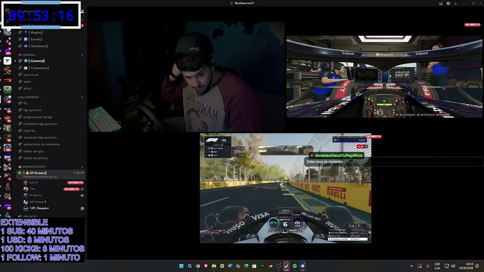
Task: Open the Comandos channel
Action: (51, 68)
